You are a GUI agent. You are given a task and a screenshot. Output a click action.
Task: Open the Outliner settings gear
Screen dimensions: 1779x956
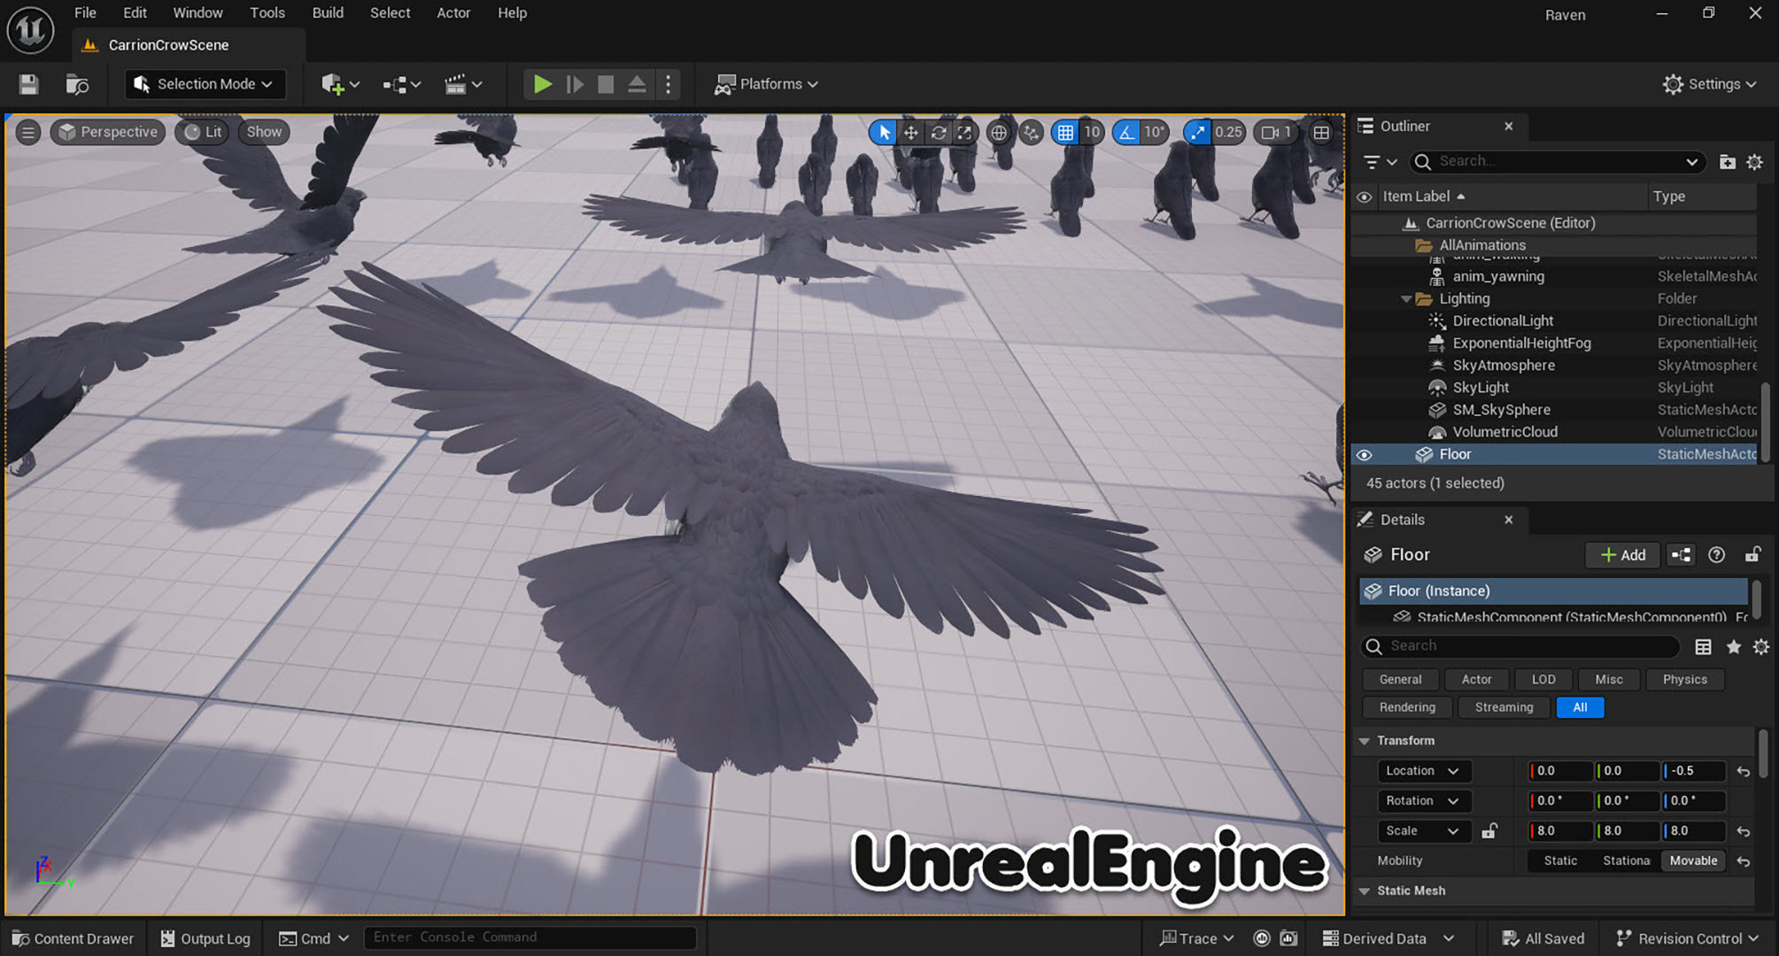pyautogui.click(x=1754, y=162)
